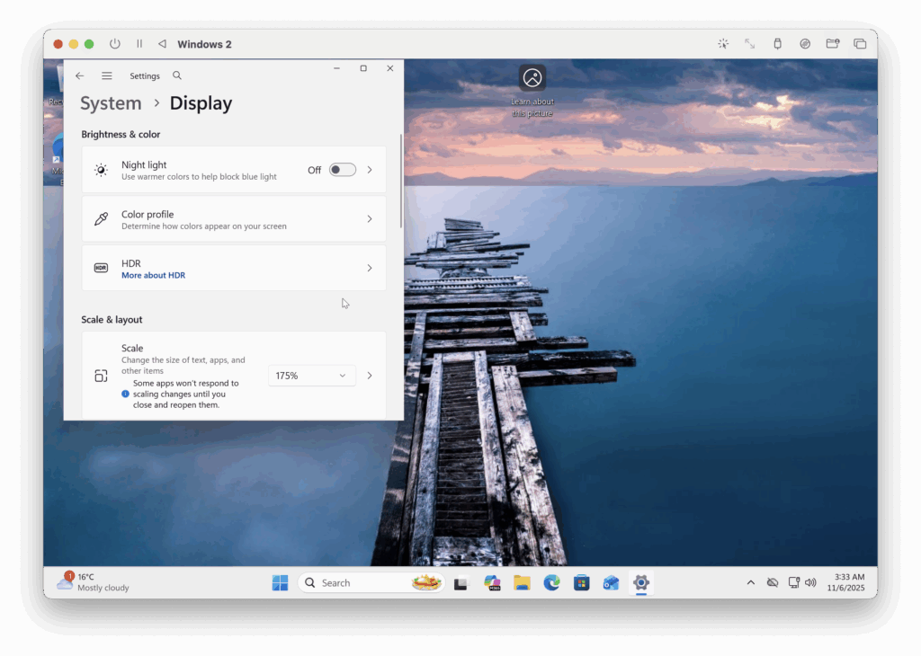Expand the HDR settings row
The height and width of the screenshot is (656, 921).
pyautogui.click(x=370, y=268)
